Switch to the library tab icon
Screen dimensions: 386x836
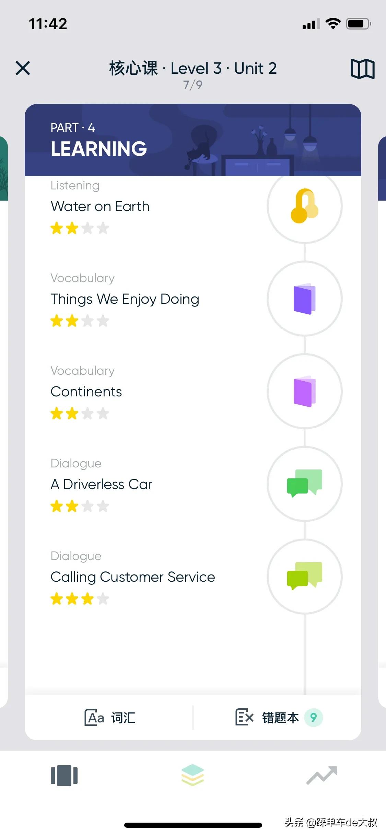(x=64, y=776)
